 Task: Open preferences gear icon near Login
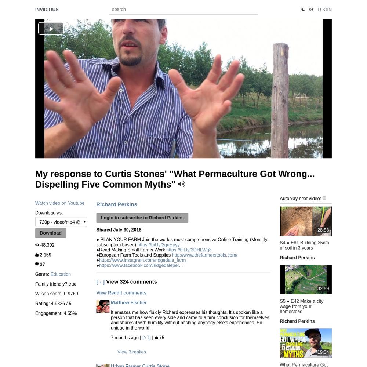[311, 10]
